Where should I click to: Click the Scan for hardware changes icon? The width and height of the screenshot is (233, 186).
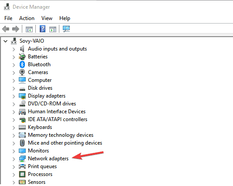pyautogui.click(x=66, y=29)
